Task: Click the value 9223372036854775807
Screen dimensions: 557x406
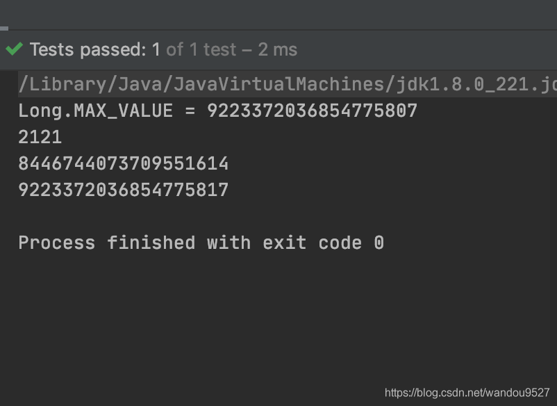Action: (312, 111)
